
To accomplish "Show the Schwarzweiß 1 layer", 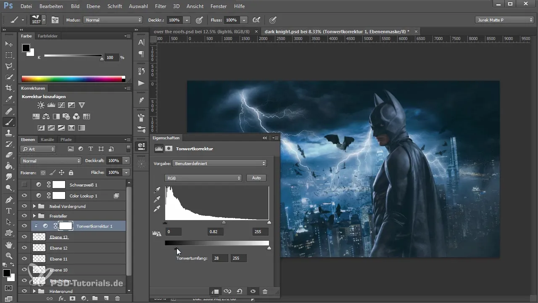I will click(24, 184).
